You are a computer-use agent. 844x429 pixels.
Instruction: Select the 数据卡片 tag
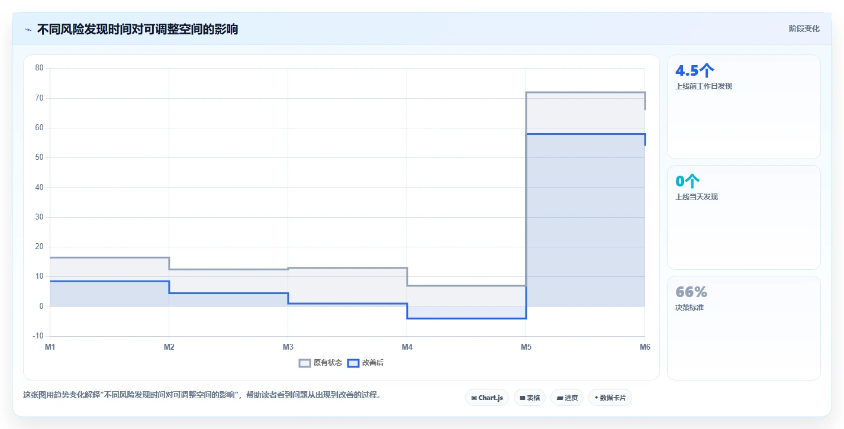point(610,398)
